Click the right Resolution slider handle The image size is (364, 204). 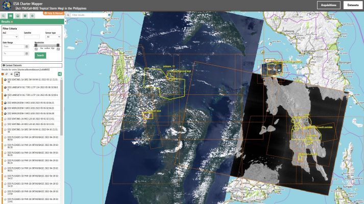58,45
